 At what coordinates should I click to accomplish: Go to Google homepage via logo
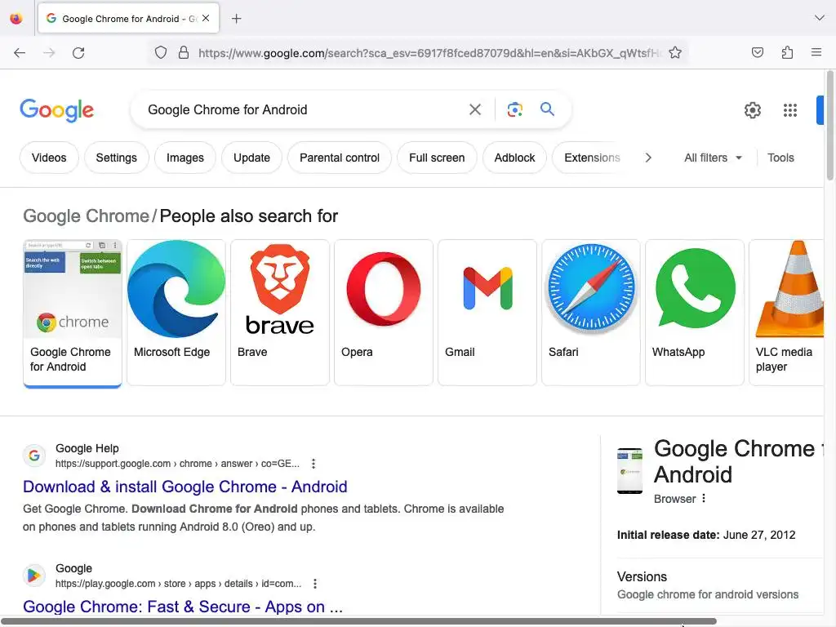[x=57, y=110]
